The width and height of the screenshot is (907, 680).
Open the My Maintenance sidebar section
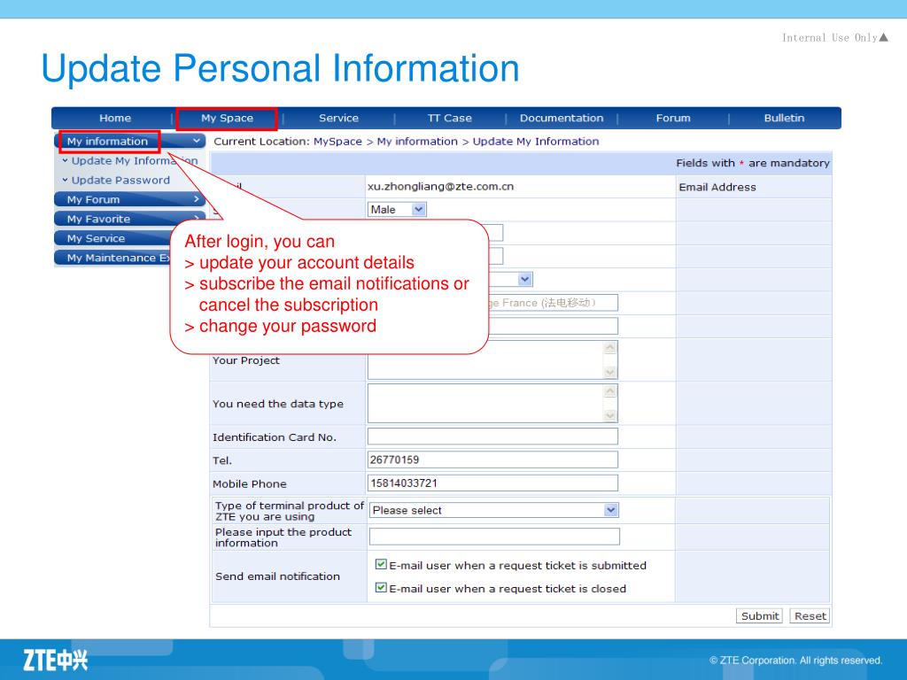click(x=112, y=258)
